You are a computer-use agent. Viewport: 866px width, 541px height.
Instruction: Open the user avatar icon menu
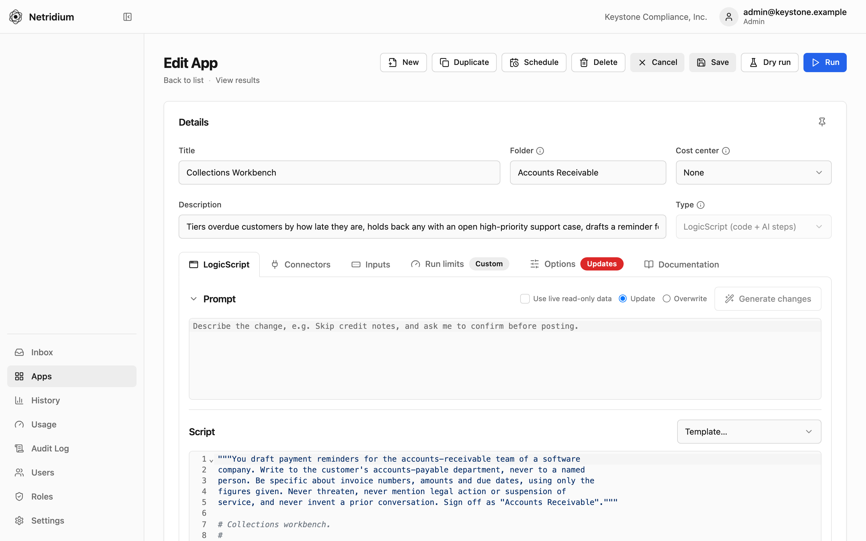729,17
